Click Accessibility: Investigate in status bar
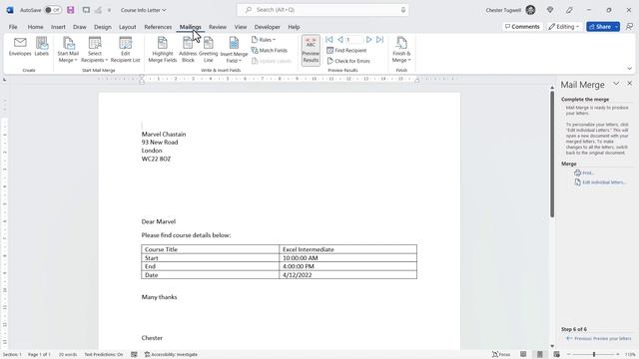Viewport: 639px width, 359px height. [x=171, y=355]
